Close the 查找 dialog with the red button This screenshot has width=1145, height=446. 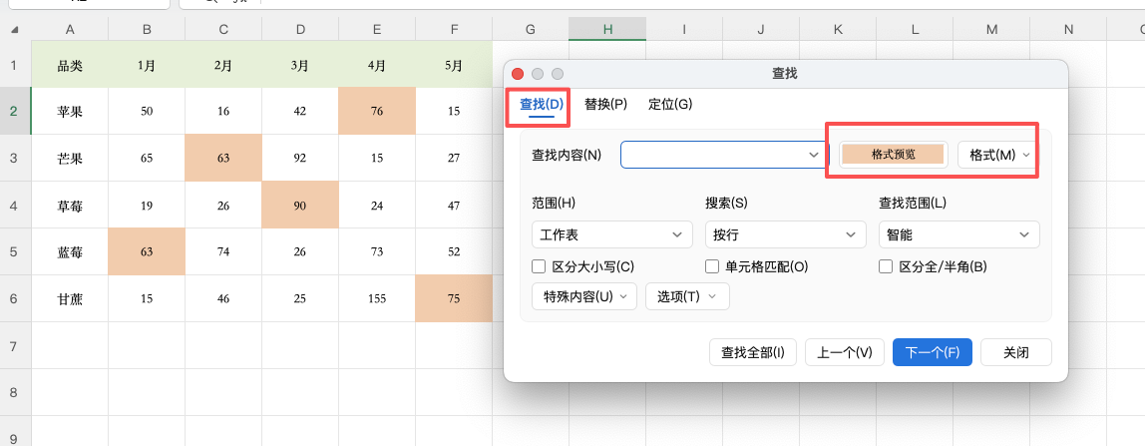518,74
